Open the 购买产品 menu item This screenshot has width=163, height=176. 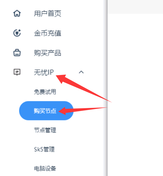coord(48,53)
